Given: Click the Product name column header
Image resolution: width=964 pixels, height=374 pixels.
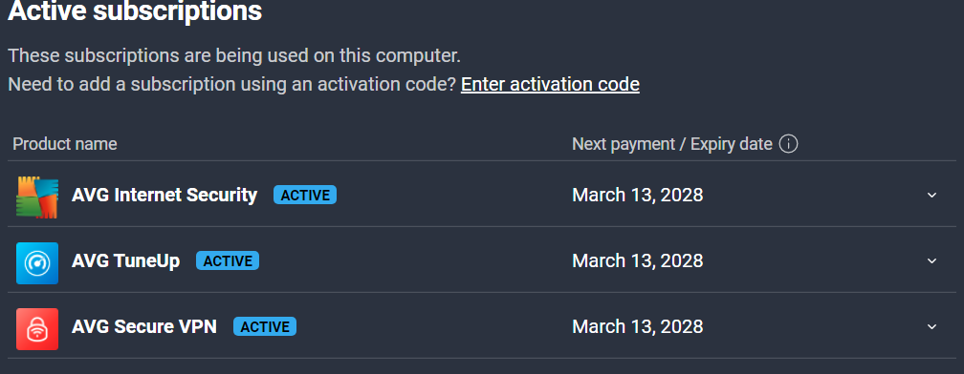Looking at the screenshot, I should [65, 144].
